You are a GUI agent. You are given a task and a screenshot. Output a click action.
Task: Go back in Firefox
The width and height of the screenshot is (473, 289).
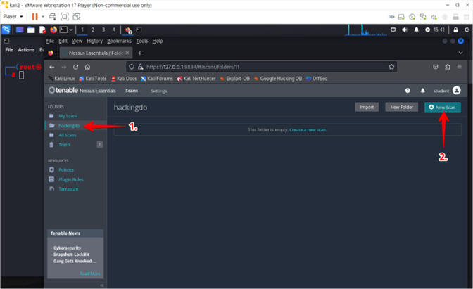pyautogui.click(x=52, y=67)
